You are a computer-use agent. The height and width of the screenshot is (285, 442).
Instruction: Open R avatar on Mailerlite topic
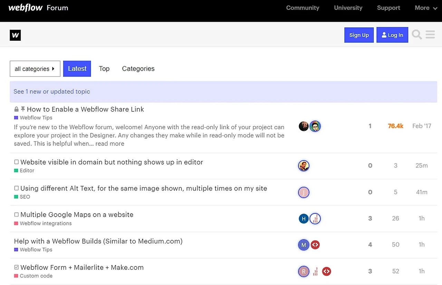pyautogui.click(x=304, y=272)
